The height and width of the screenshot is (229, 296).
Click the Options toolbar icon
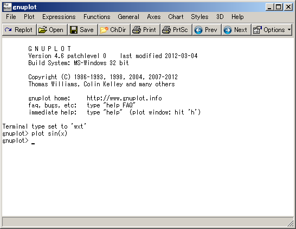tap(258, 30)
